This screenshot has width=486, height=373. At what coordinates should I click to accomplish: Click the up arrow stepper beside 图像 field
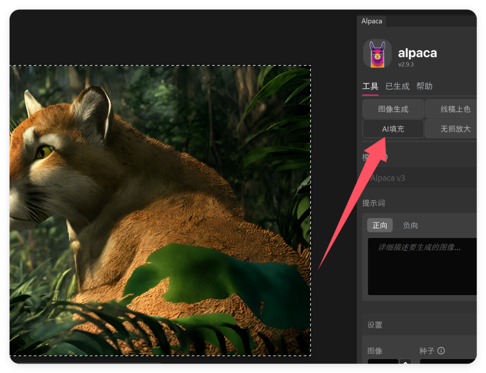pyautogui.click(x=405, y=362)
